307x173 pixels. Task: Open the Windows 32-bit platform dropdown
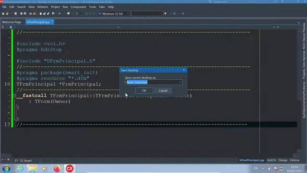click(x=128, y=13)
